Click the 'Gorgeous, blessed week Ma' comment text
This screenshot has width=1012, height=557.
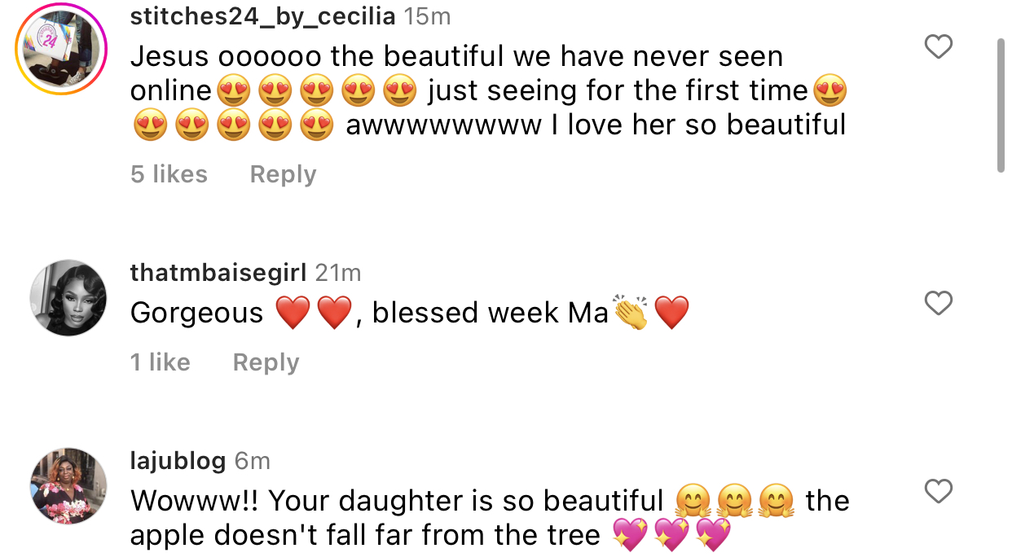point(410,313)
